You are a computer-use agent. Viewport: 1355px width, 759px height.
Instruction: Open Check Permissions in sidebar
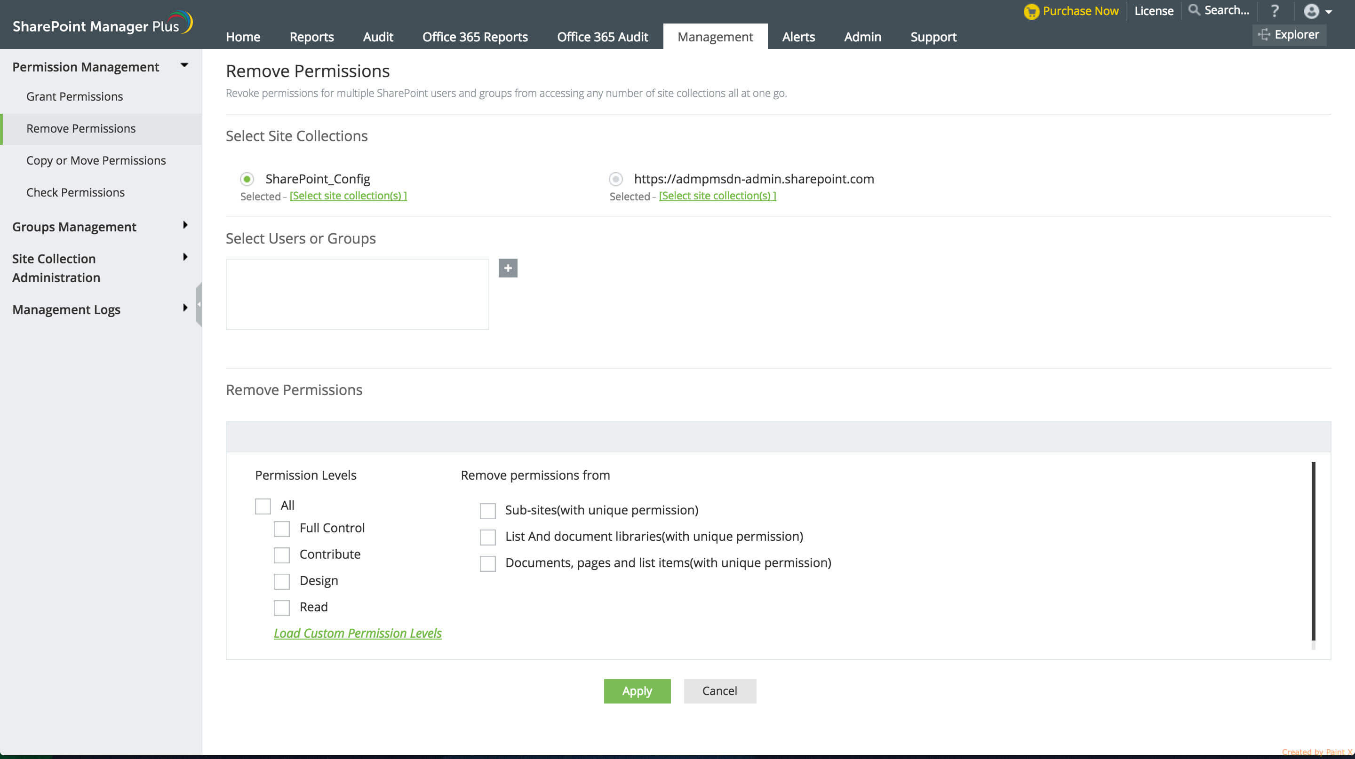tap(76, 192)
